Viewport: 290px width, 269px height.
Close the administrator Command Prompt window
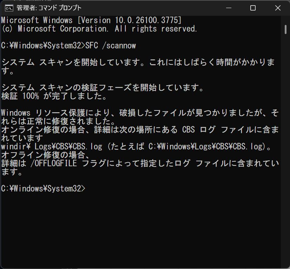click(x=278, y=8)
